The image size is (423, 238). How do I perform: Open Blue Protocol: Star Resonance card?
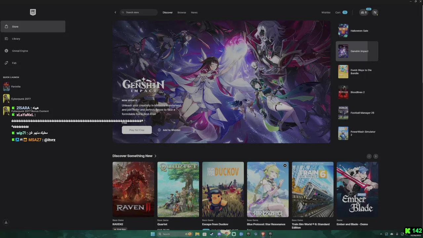click(268, 189)
